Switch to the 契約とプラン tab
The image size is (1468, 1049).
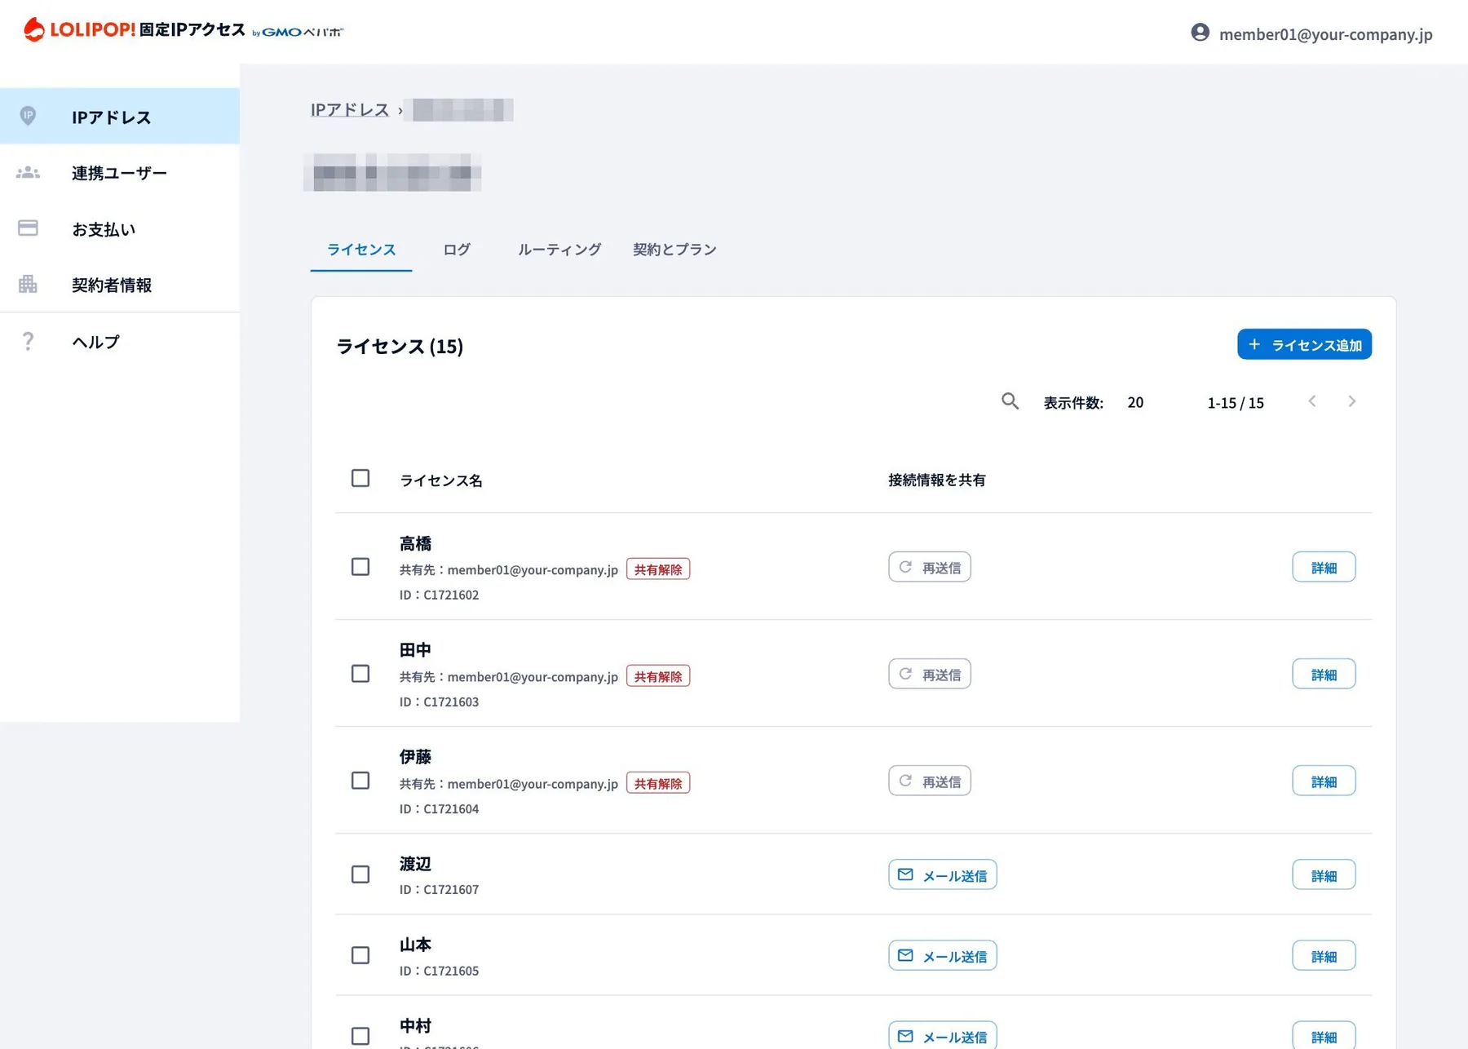[x=674, y=250]
